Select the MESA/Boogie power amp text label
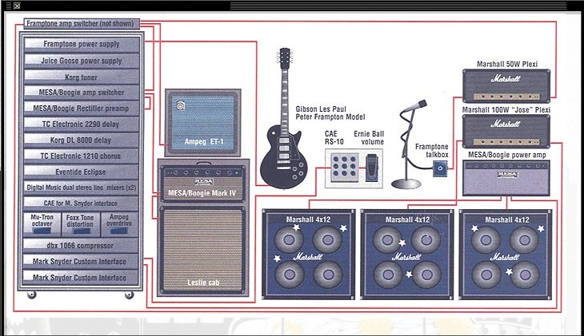Screen dimensions: 584x336 [507, 155]
